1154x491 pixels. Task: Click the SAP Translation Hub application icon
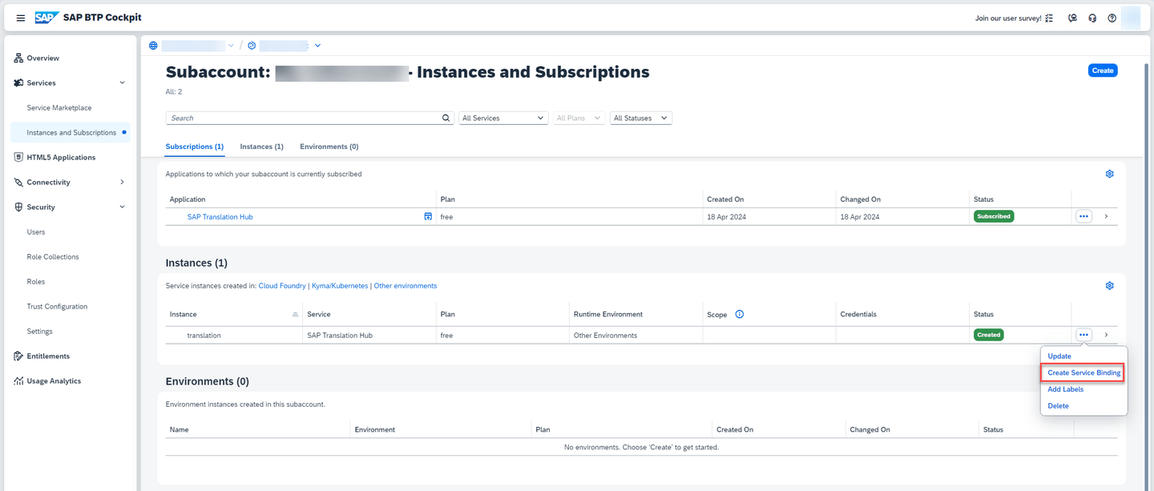[428, 216]
